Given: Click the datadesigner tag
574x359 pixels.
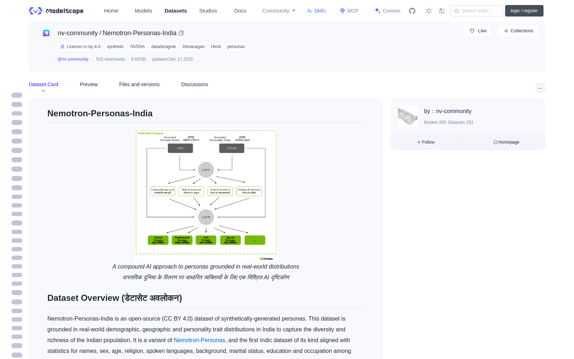Looking at the screenshot, I should [x=164, y=47].
